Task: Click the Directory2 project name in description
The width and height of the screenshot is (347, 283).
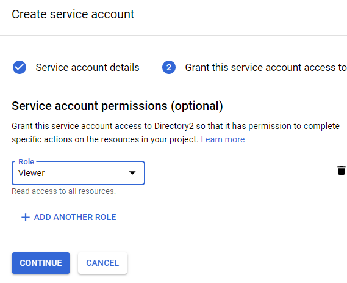Action: tap(174, 126)
